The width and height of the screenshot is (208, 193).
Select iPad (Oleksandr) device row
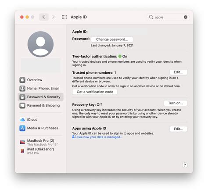pos(41,151)
